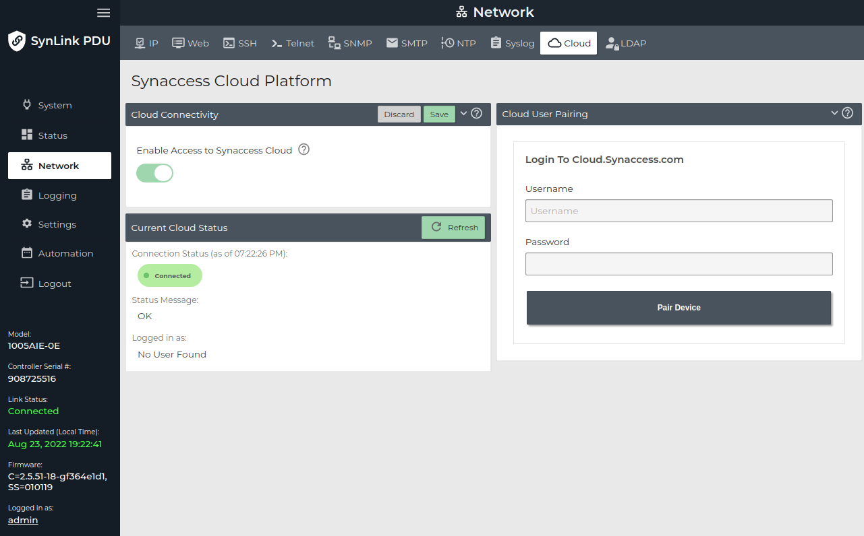The height and width of the screenshot is (536, 864).
Task: Go to System in the sidebar
Action: 59,105
